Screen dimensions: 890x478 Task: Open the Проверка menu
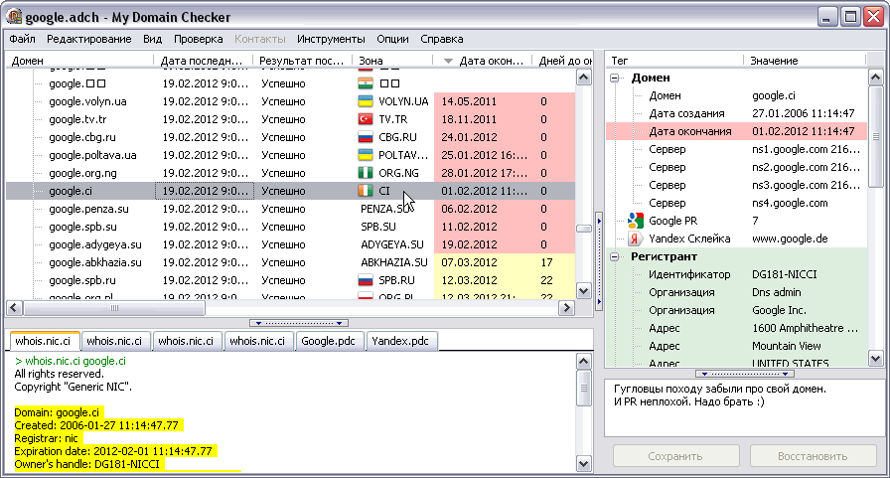(198, 40)
